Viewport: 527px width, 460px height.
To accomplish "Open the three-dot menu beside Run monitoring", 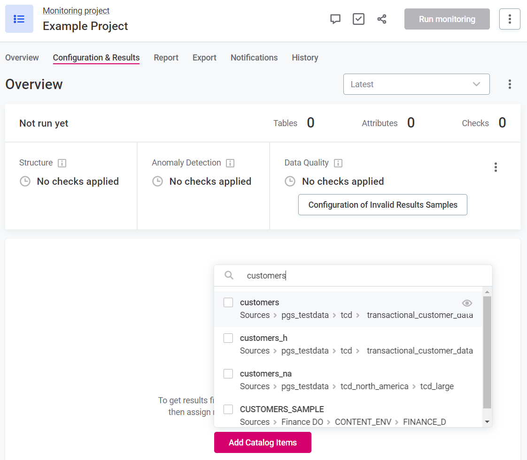I will [510, 19].
